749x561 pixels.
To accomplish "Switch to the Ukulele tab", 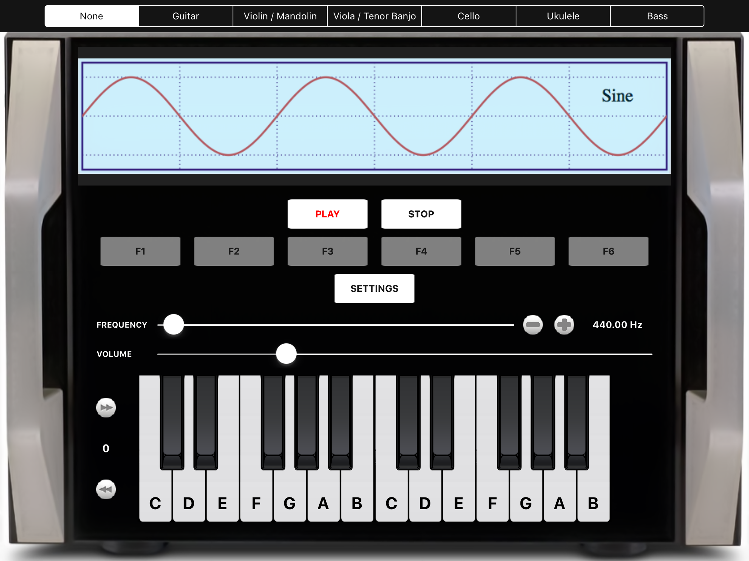I will (x=563, y=16).
